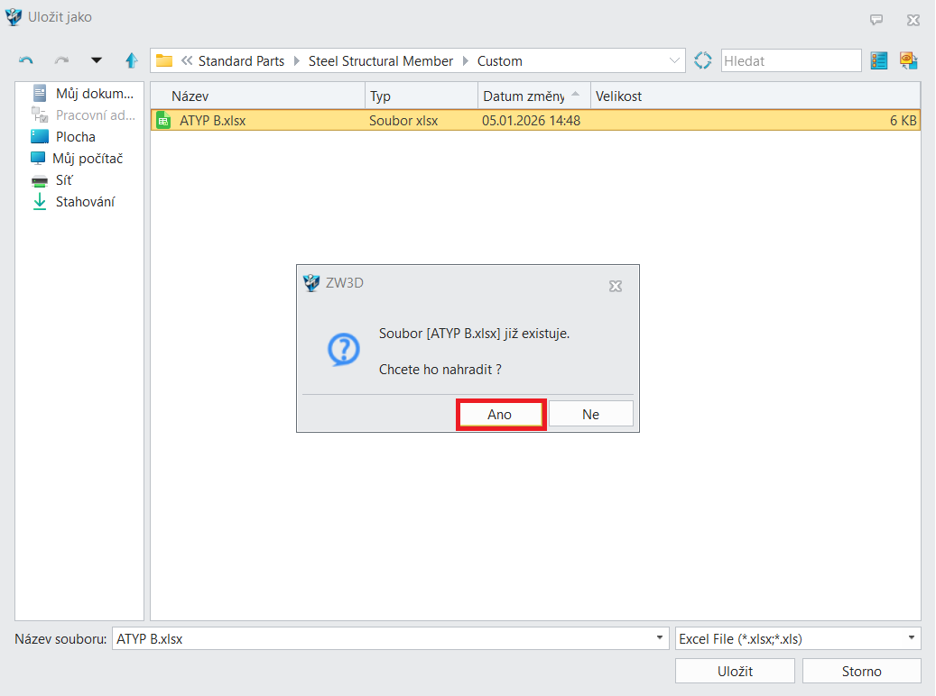Decline overwrite by clicking Ne
936x696 pixels.
click(591, 414)
